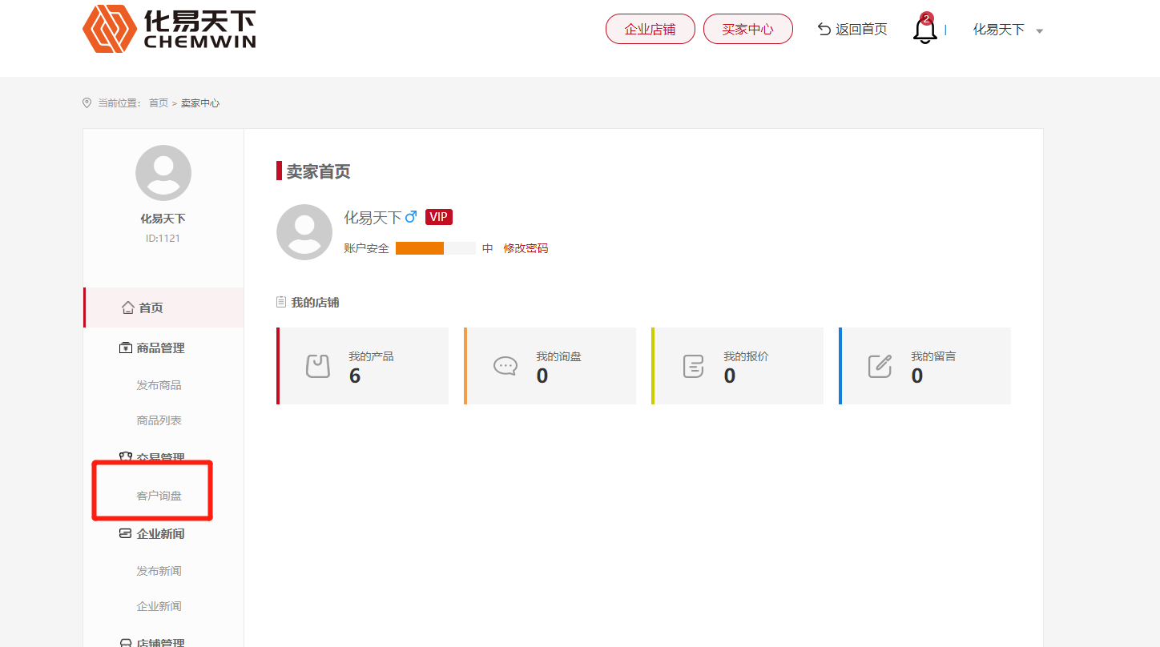Open 商品列表 from the sidebar
This screenshot has width=1160, height=647.
[159, 420]
